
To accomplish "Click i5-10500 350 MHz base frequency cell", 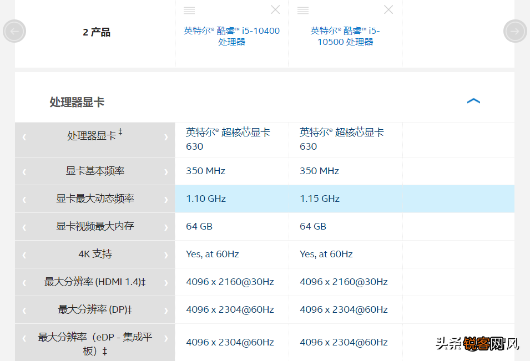I will pyautogui.click(x=345, y=171).
